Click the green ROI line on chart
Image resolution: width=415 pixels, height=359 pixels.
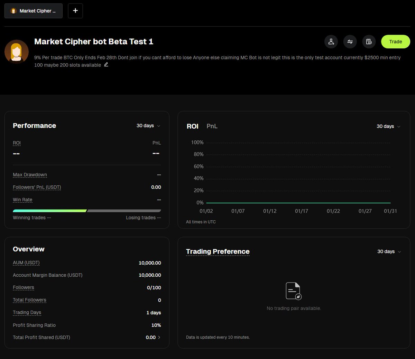[x=298, y=203]
